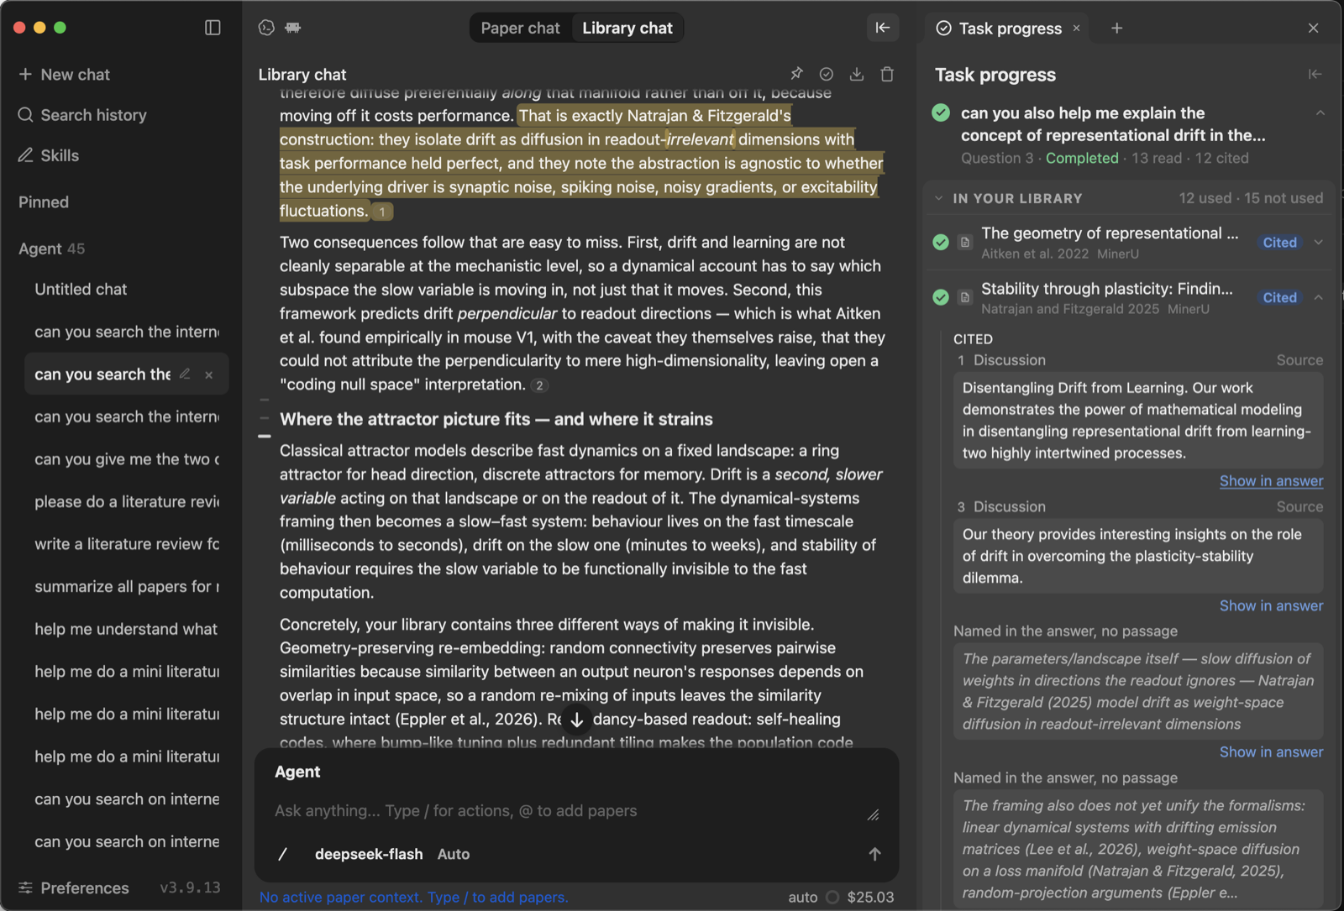Open the Task progress tab
Viewport: 1344px width, 911px height.
1011,28
